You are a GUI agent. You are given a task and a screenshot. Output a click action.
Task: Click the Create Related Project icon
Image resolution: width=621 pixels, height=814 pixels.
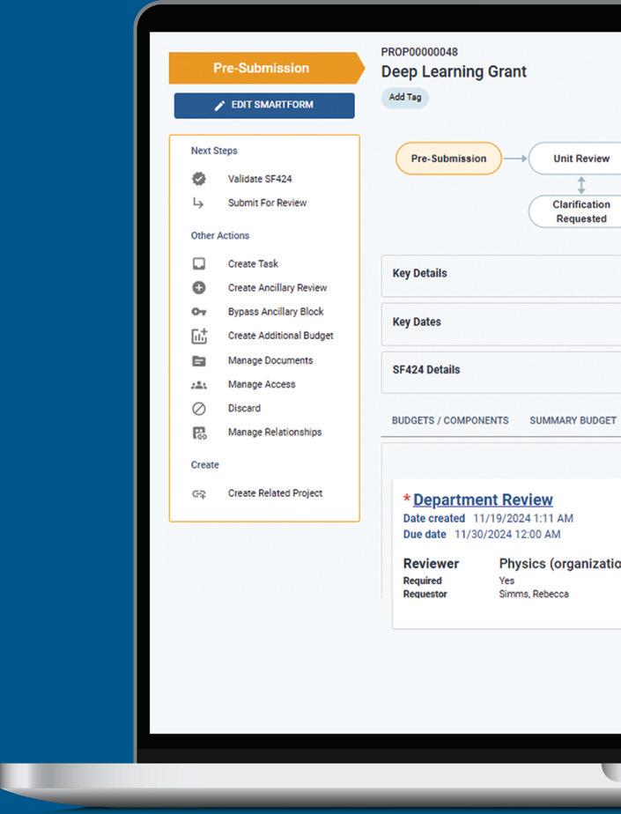pyautogui.click(x=199, y=493)
